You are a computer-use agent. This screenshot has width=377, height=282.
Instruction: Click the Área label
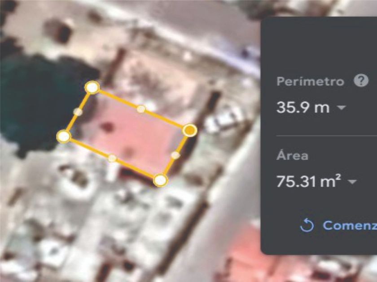tap(292, 155)
